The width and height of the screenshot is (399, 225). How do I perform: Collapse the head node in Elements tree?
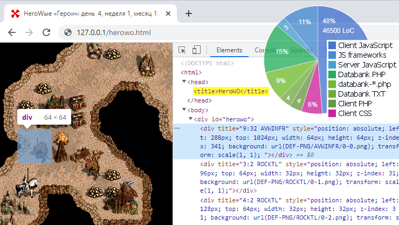pyautogui.click(x=184, y=81)
